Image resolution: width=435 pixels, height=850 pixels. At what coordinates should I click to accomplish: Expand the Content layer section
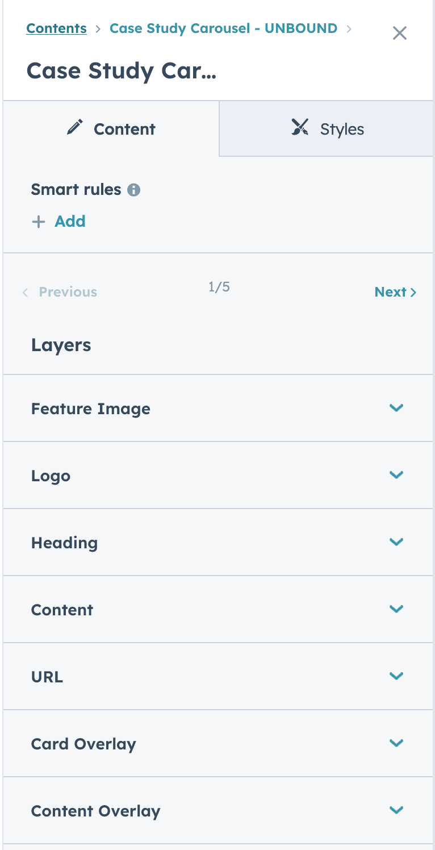pos(396,609)
